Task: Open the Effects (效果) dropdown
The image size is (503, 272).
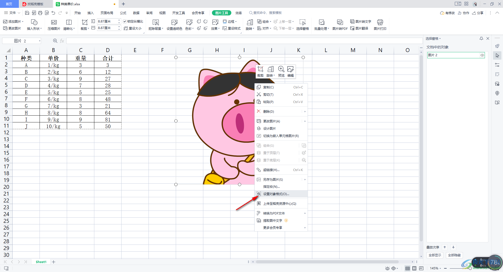Action: 215,25
